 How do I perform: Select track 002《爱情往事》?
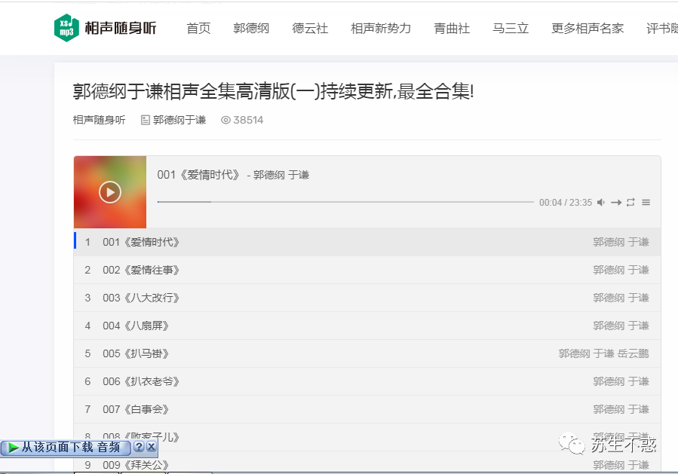(367, 270)
